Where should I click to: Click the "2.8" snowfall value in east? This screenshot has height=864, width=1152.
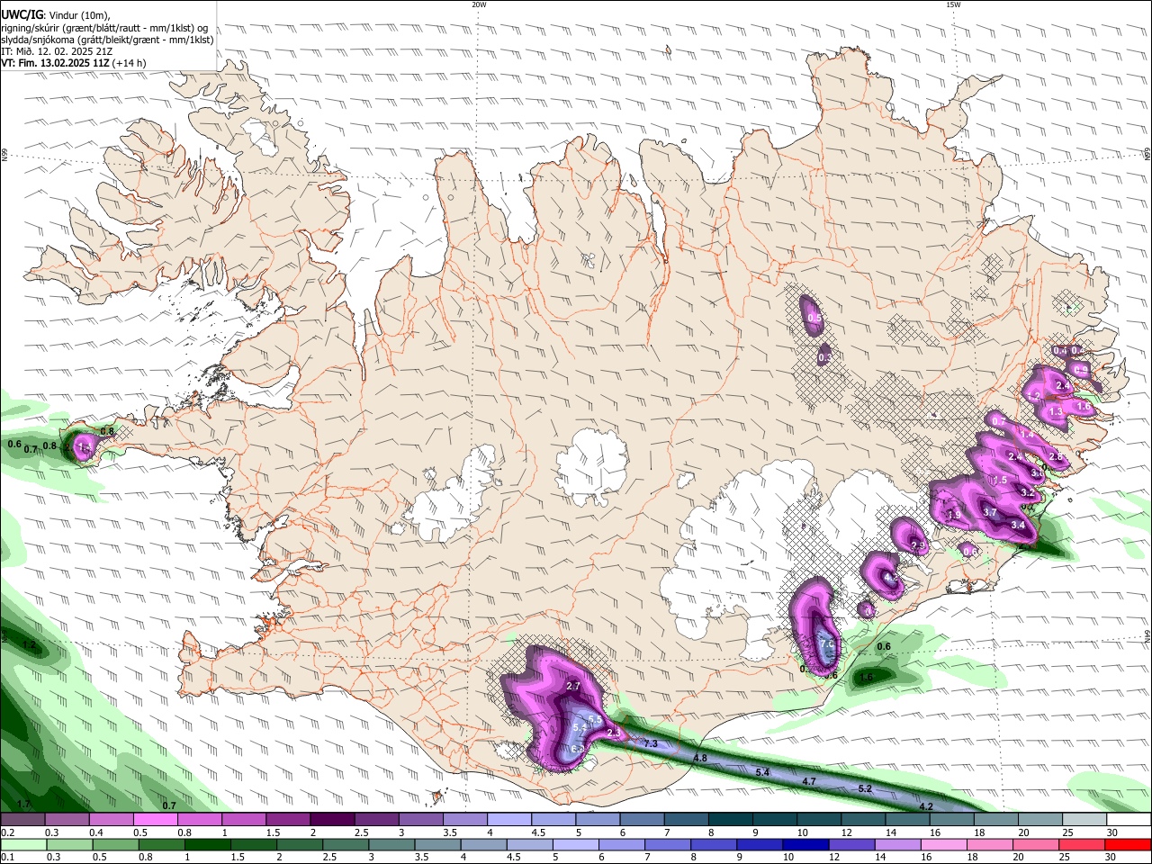pyautogui.click(x=1056, y=457)
